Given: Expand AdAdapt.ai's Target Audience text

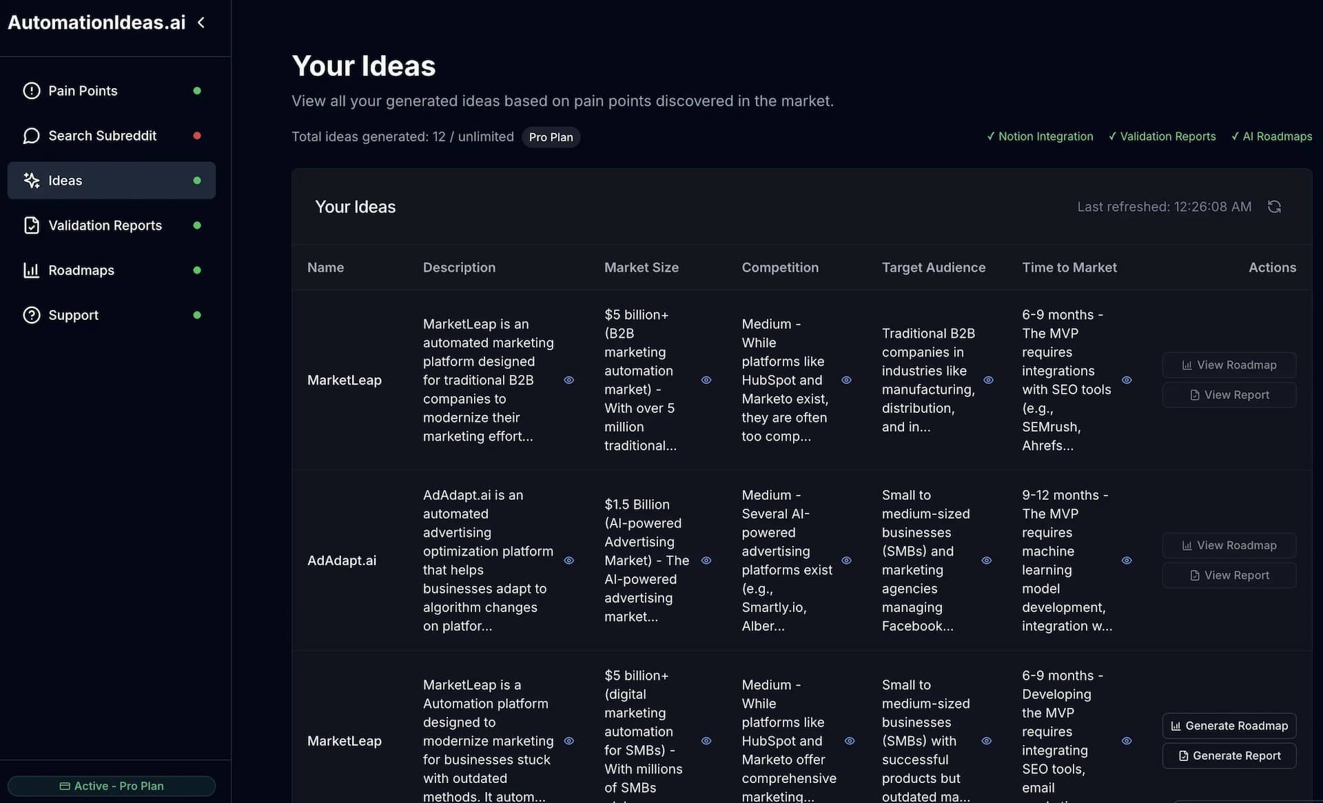Looking at the screenshot, I should click(986, 560).
